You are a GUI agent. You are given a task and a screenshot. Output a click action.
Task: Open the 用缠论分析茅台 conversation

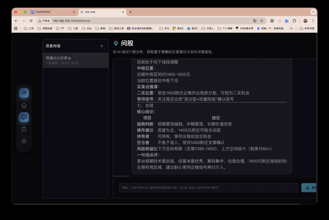75,60
